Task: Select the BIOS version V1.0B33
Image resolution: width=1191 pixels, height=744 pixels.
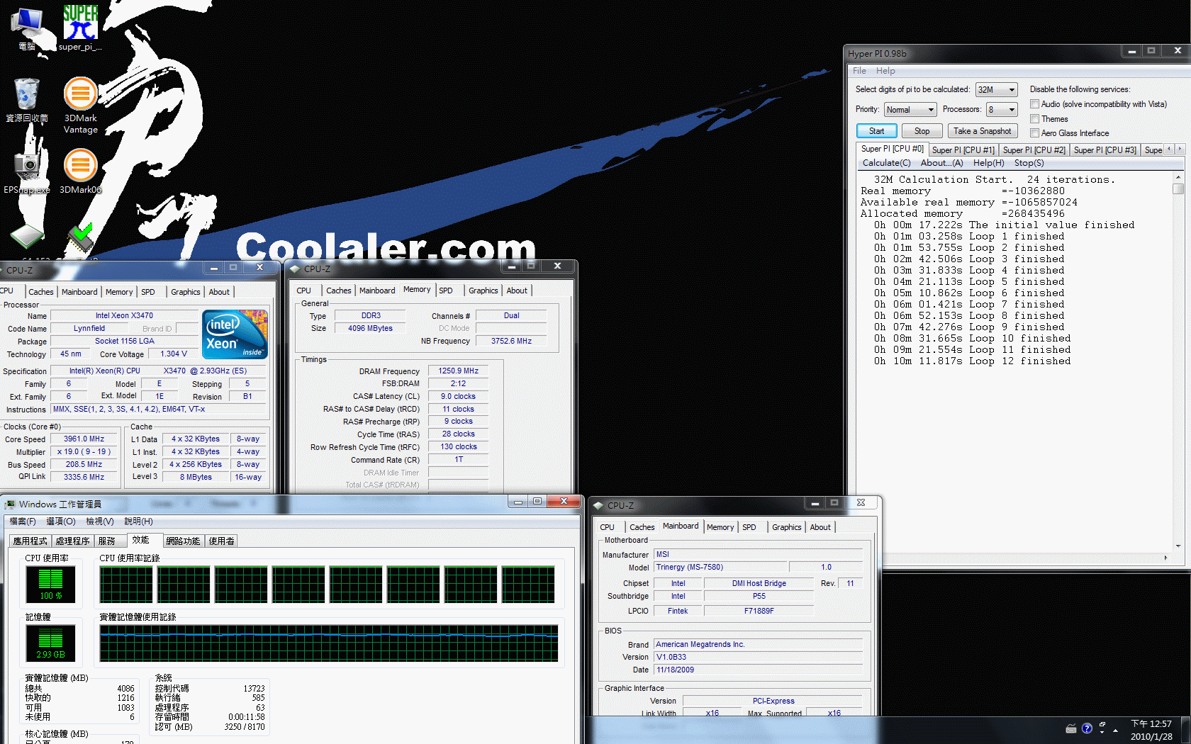Action: (x=758, y=658)
